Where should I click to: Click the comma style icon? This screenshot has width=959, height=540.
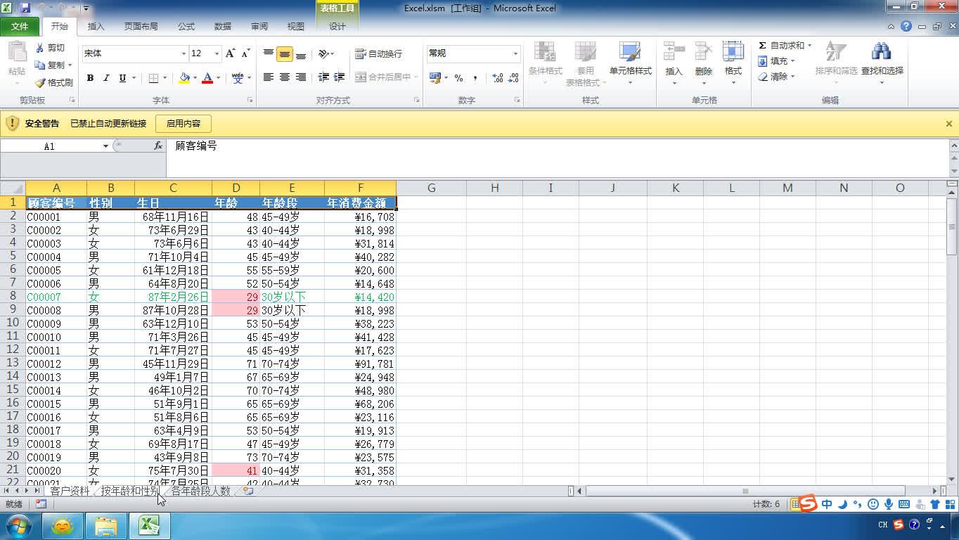(475, 78)
